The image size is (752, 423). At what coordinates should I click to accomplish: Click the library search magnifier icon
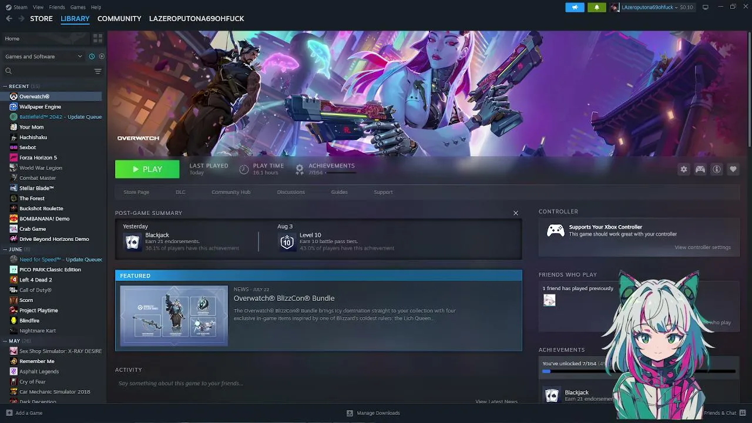pos(8,71)
